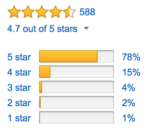
Task: Click the 4 star histogram bar
Action: [77, 72]
